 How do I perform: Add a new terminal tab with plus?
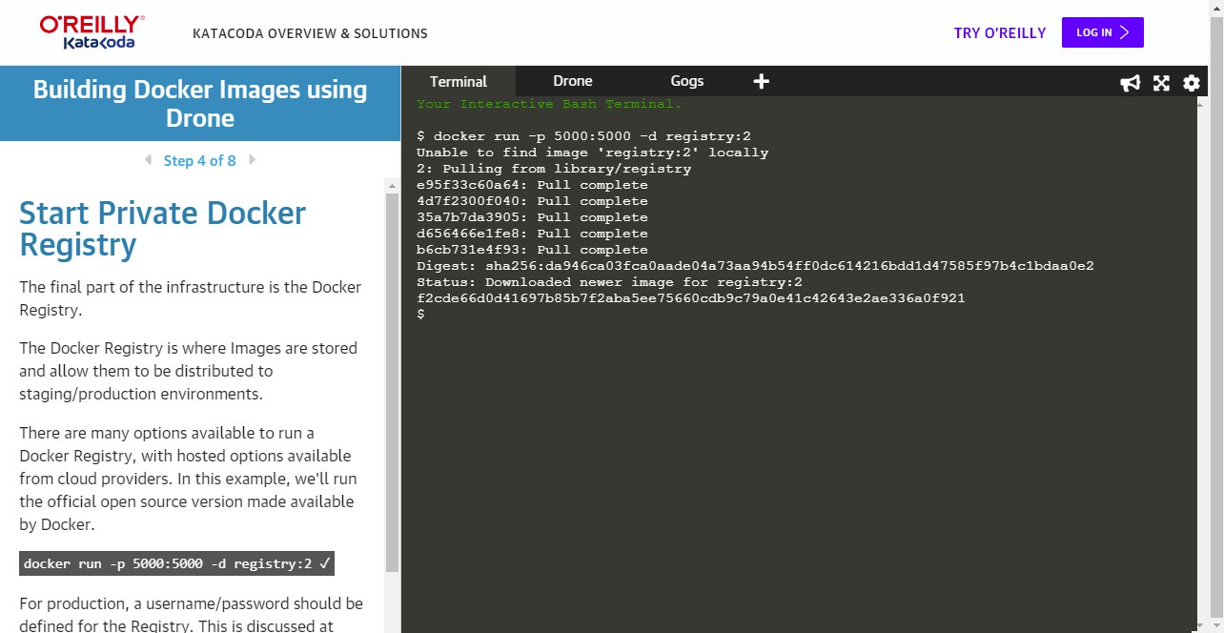(761, 81)
